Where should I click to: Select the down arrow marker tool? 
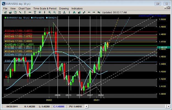click(45, 12)
